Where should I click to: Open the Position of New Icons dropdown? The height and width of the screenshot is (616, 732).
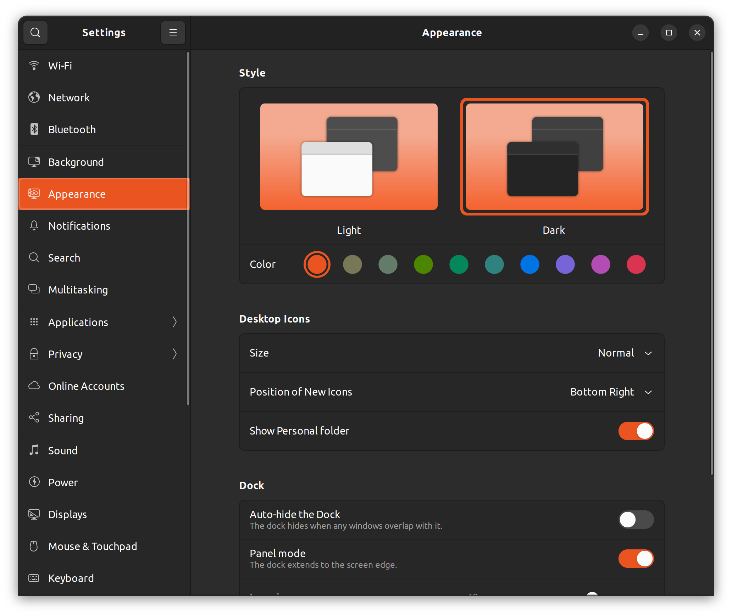pos(611,392)
